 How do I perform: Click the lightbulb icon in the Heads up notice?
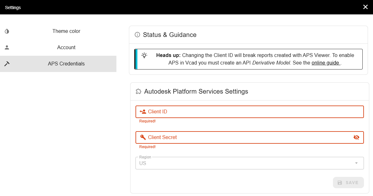coord(144,55)
